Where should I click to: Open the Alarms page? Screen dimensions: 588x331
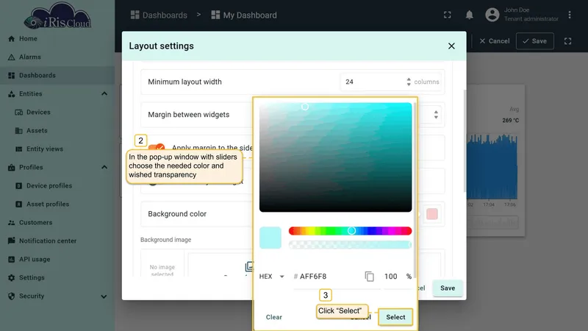(x=30, y=57)
